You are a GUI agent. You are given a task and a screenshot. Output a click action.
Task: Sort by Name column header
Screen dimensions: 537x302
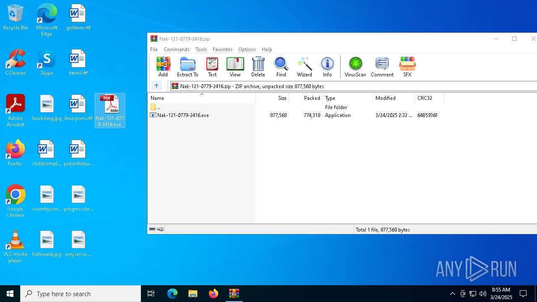click(201, 98)
